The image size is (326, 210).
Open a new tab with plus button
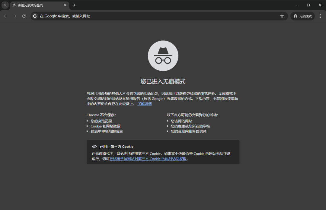[74, 5]
